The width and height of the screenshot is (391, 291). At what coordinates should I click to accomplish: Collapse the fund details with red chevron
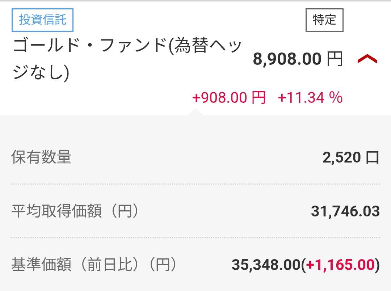point(367,59)
